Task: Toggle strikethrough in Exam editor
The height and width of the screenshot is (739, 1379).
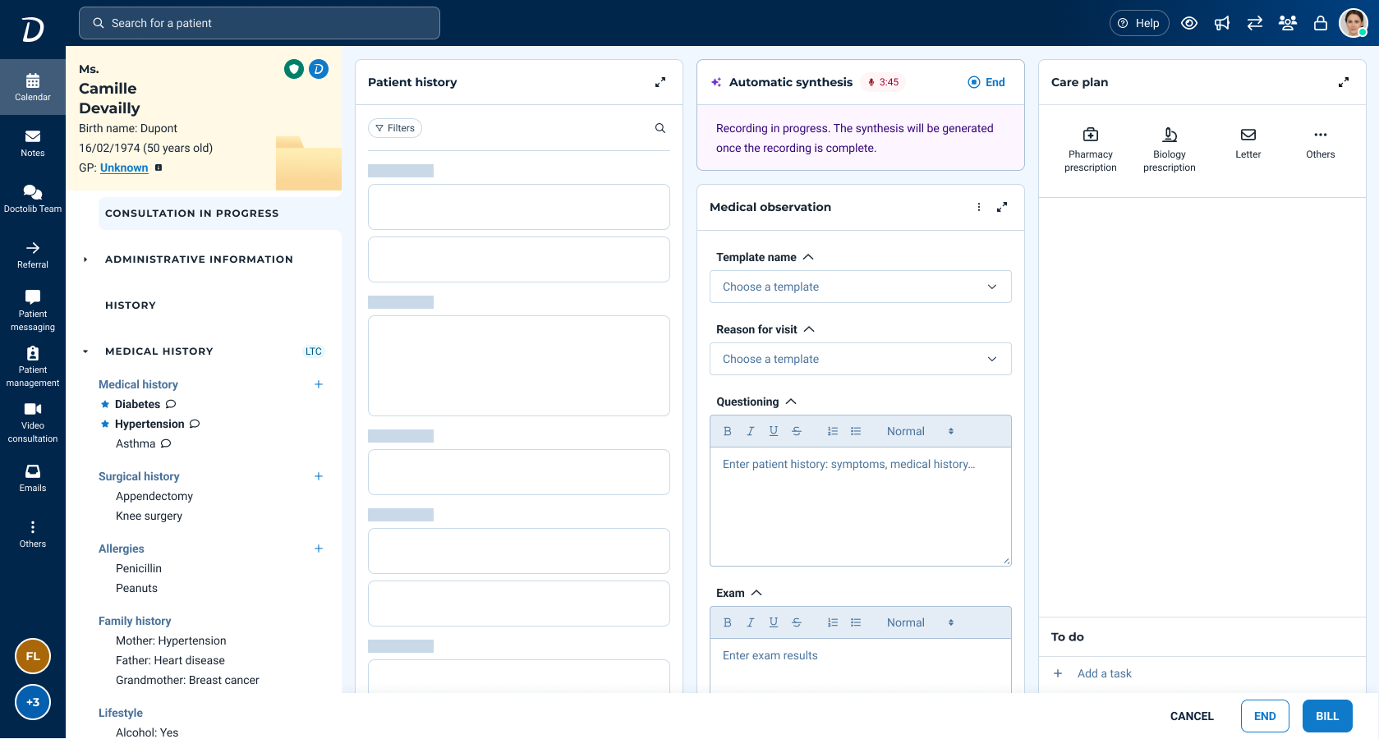Action: pyautogui.click(x=797, y=622)
